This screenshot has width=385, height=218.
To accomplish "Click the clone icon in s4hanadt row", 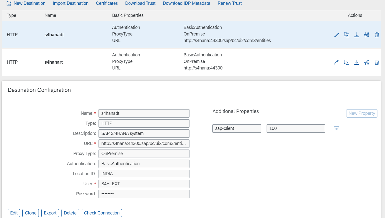I will tap(346, 35).
